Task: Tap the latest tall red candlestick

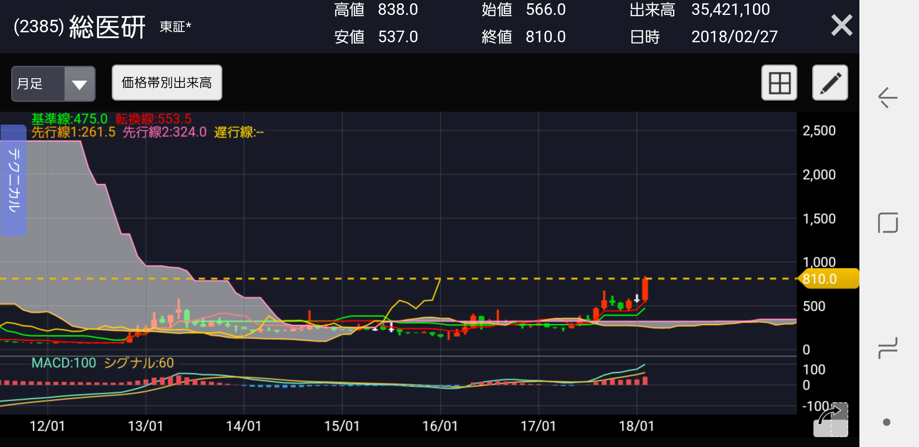Action: pos(645,290)
